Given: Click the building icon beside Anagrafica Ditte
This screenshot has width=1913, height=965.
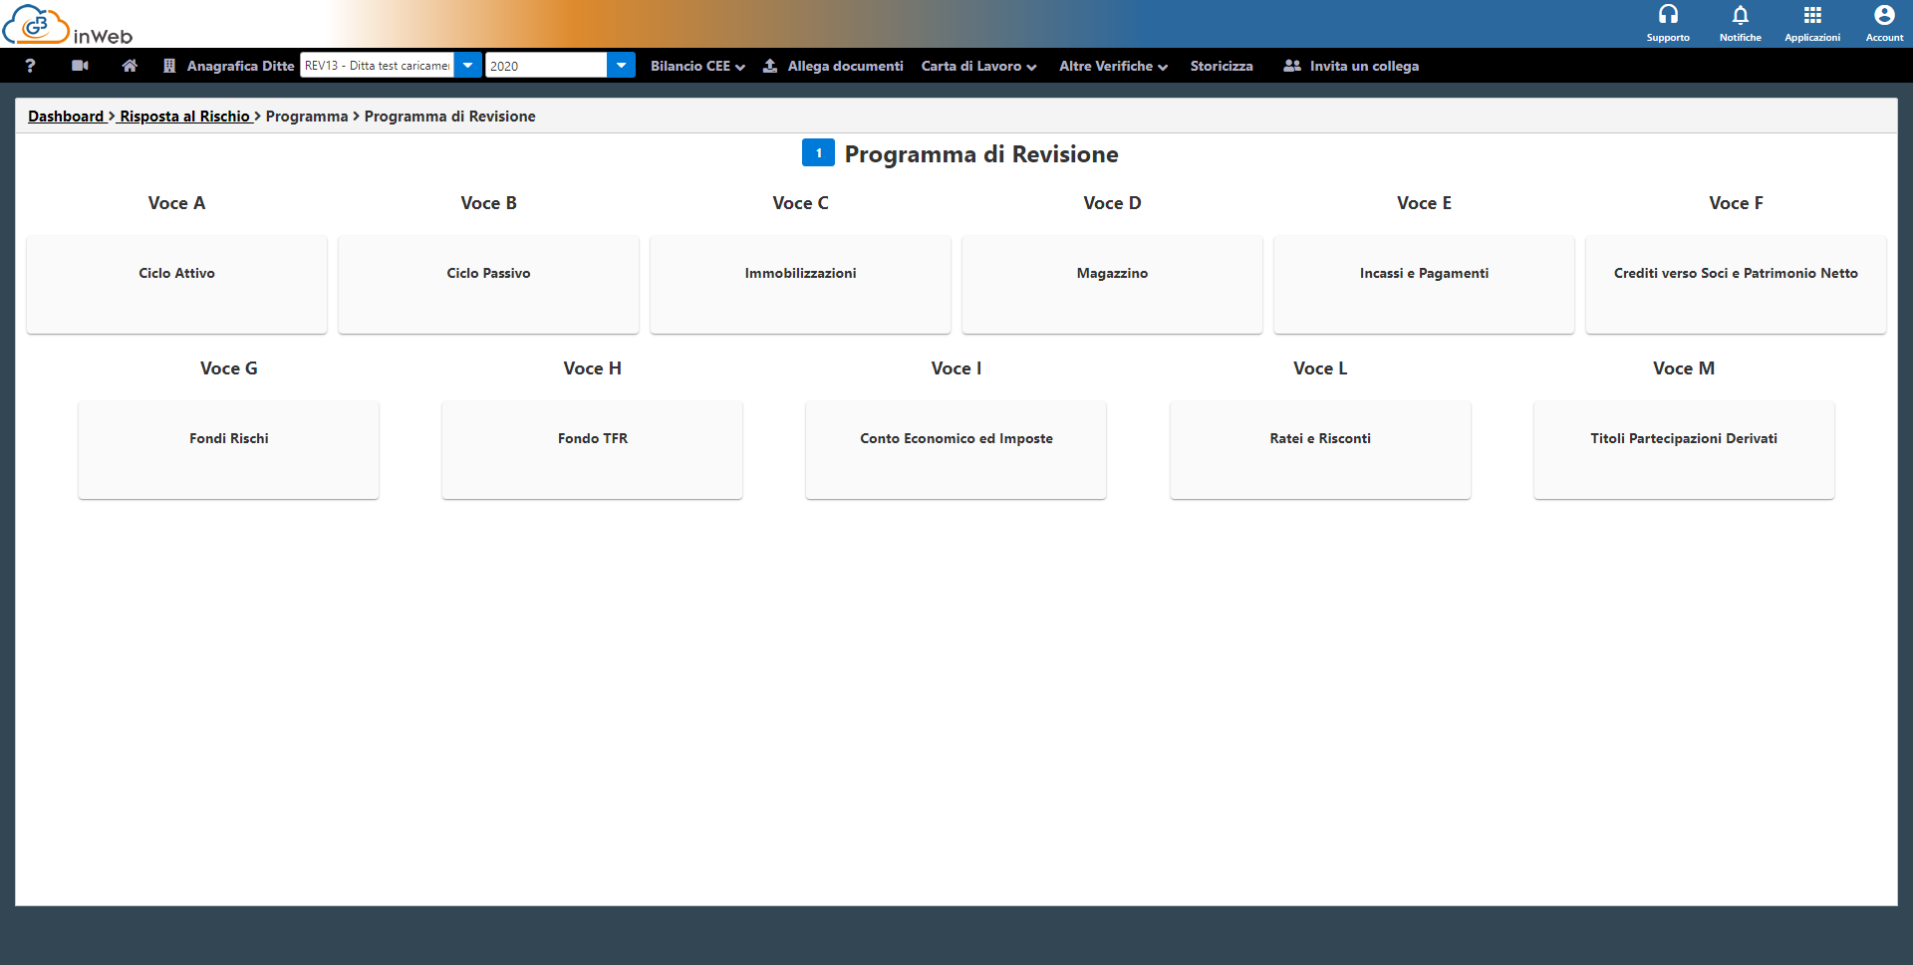Looking at the screenshot, I should (169, 66).
